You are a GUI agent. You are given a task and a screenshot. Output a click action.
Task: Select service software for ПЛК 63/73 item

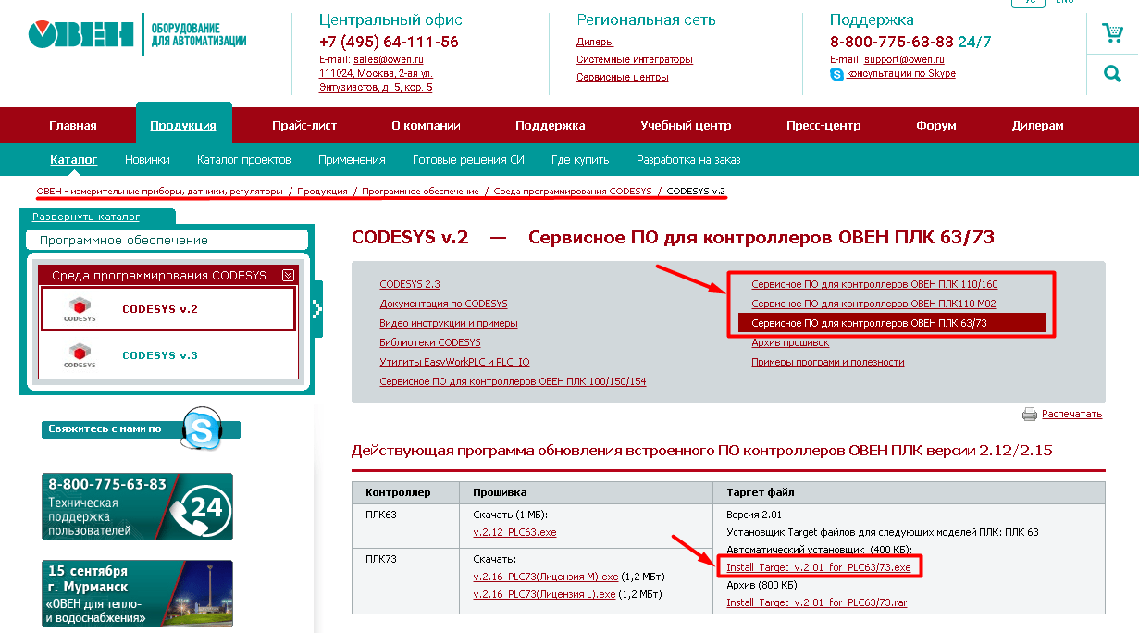892,323
